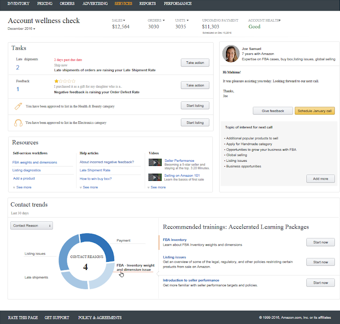This screenshot has height=324, width=340.
Task: Click Joe Samuel's profile photo
Action: (231, 54)
